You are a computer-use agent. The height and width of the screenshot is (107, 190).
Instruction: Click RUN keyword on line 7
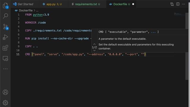coord(28,38)
